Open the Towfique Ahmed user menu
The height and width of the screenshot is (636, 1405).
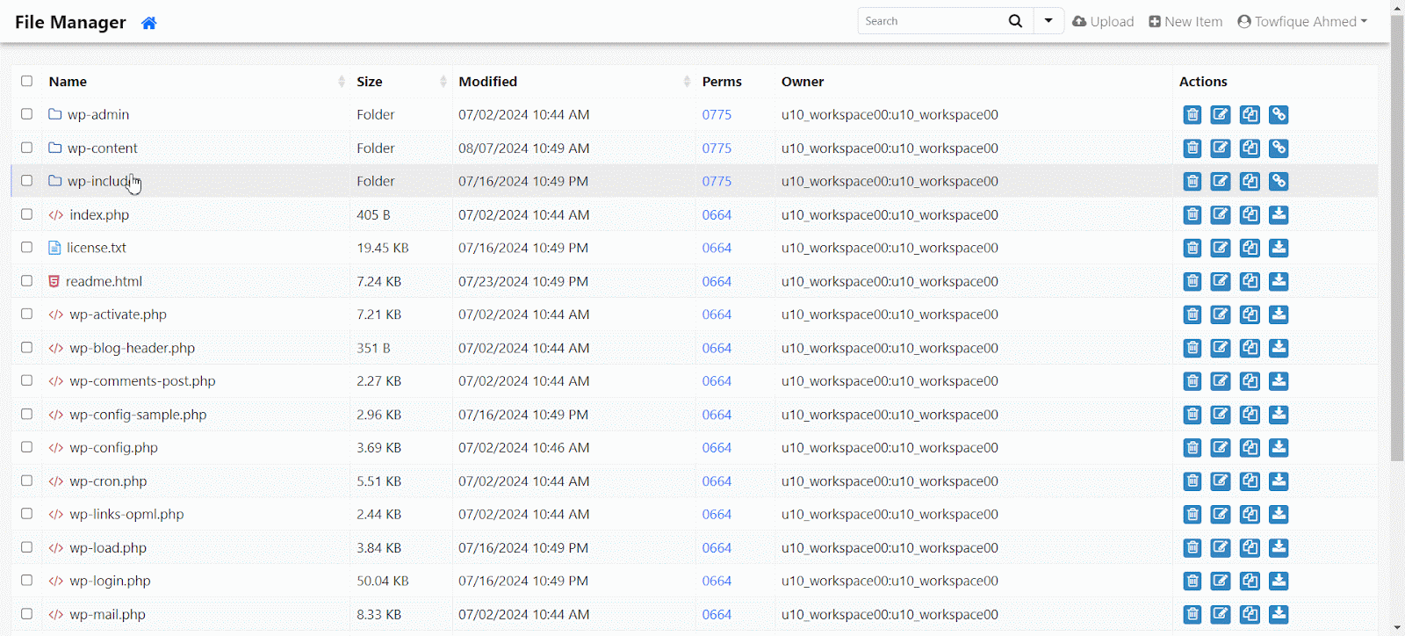tap(1302, 21)
